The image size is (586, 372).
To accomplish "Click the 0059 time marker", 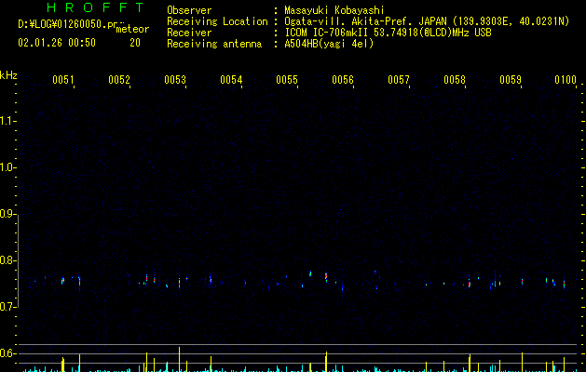I will (511, 79).
